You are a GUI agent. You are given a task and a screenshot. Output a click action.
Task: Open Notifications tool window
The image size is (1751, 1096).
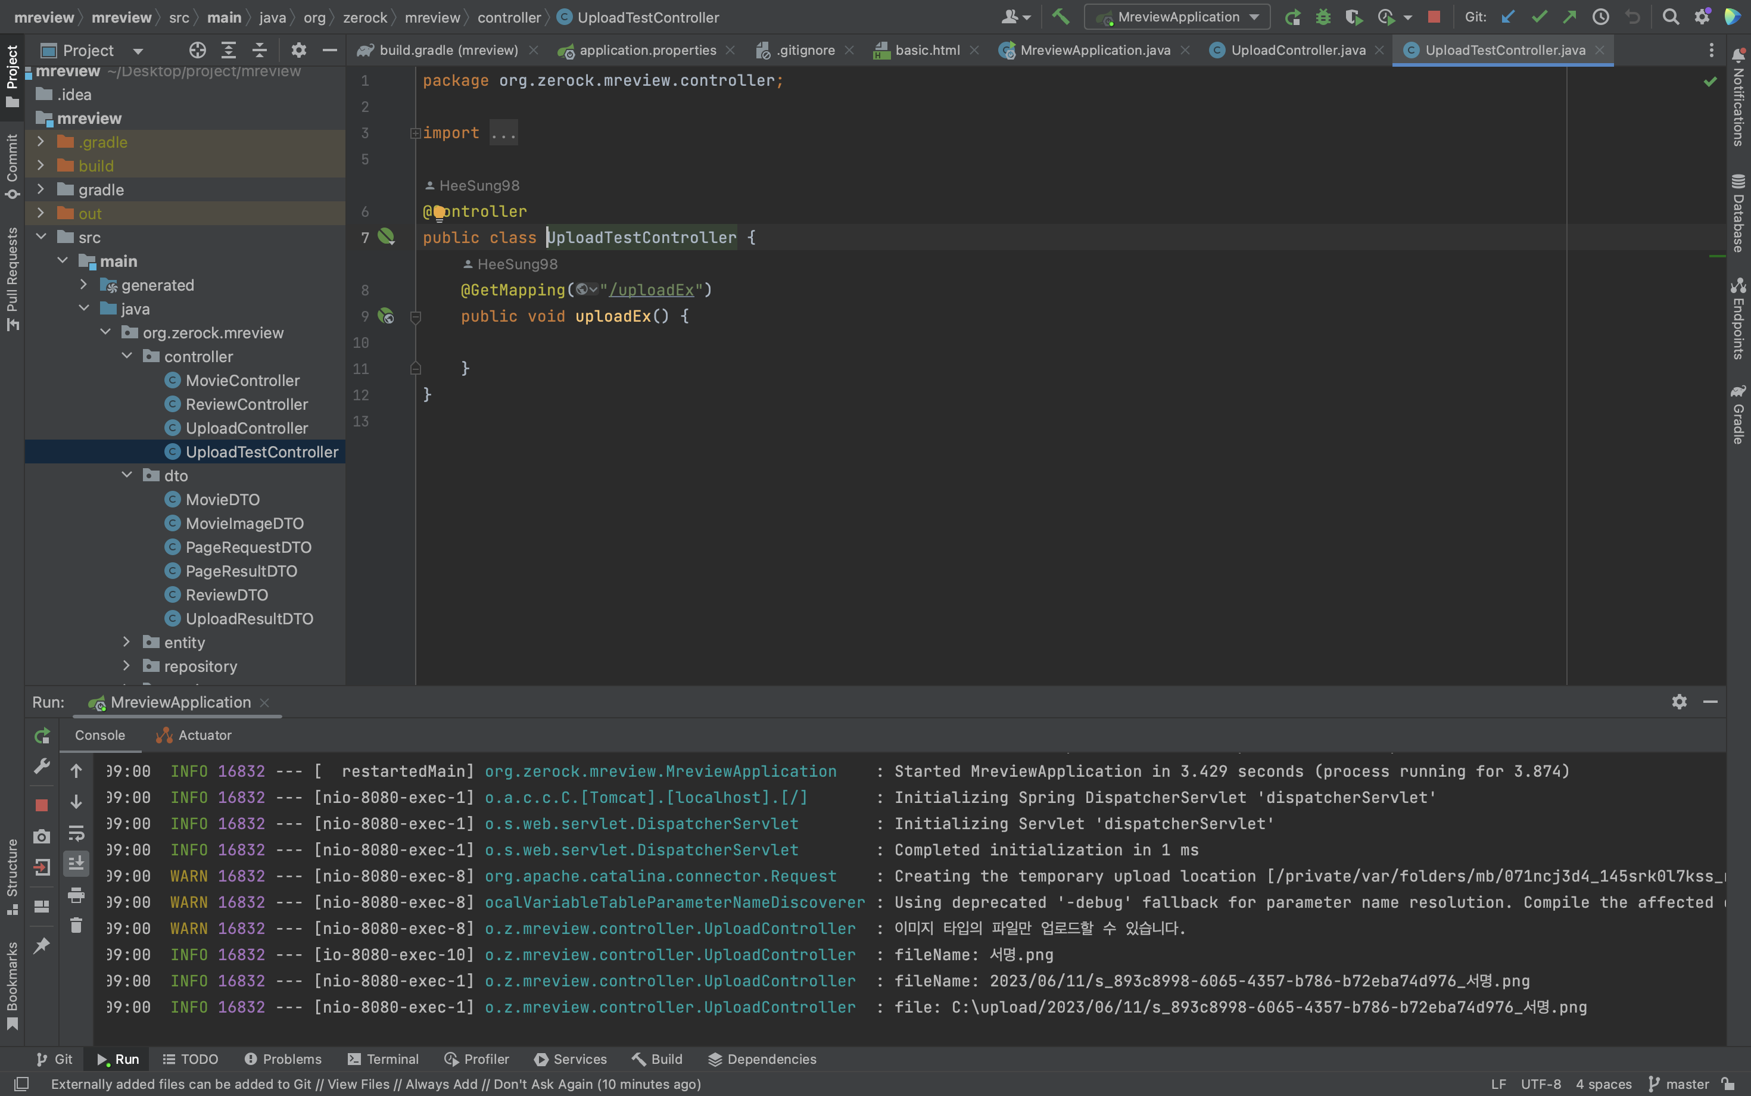click(x=1738, y=97)
